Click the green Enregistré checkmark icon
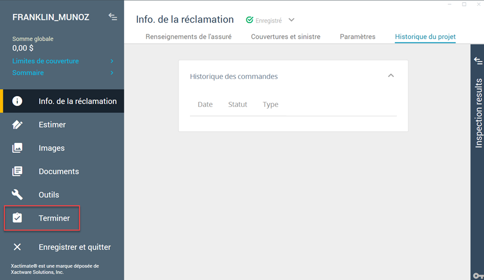484x280 pixels. click(250, 20)
